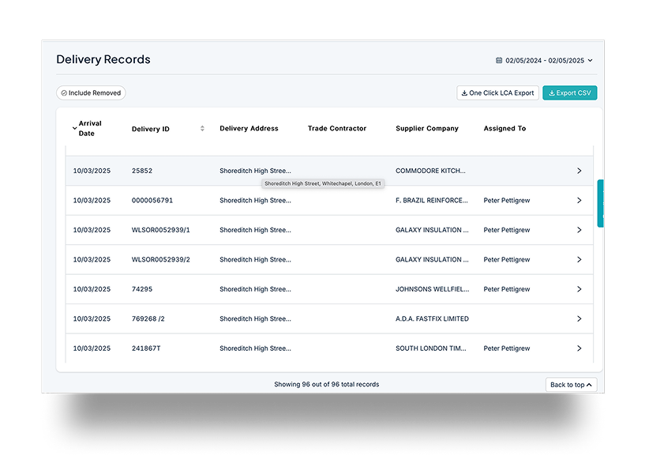This screenshot has width=664, height=463.
Task: Click GALAXY INSULATION in the WLSOR0052939/2 row
Action: point(432,260)
